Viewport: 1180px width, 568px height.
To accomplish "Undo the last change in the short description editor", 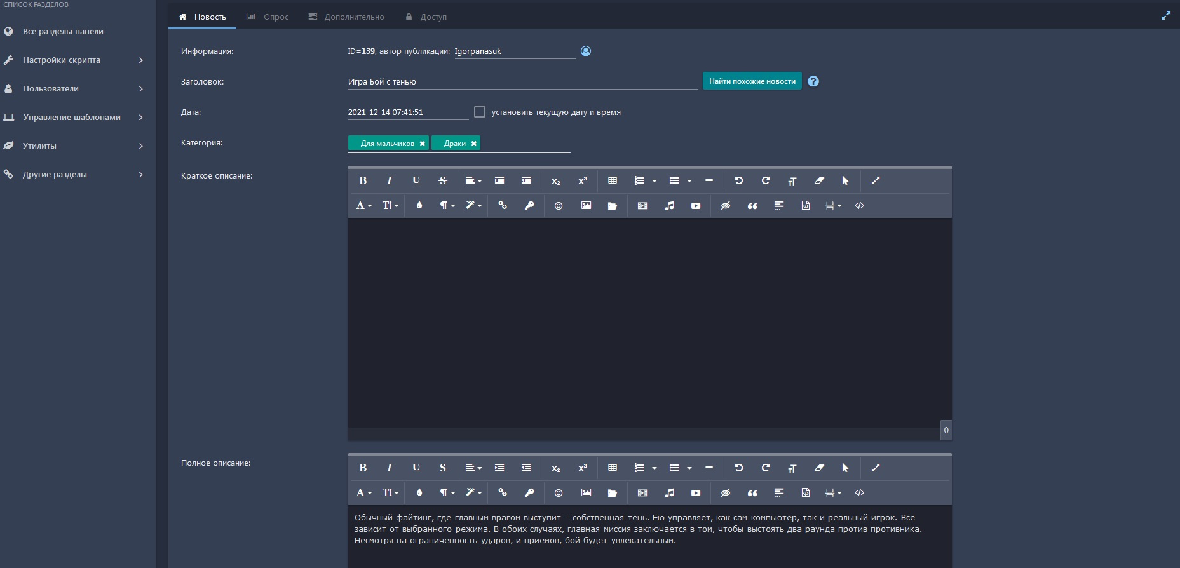I will pyautogui.click(x=739, y=180).
